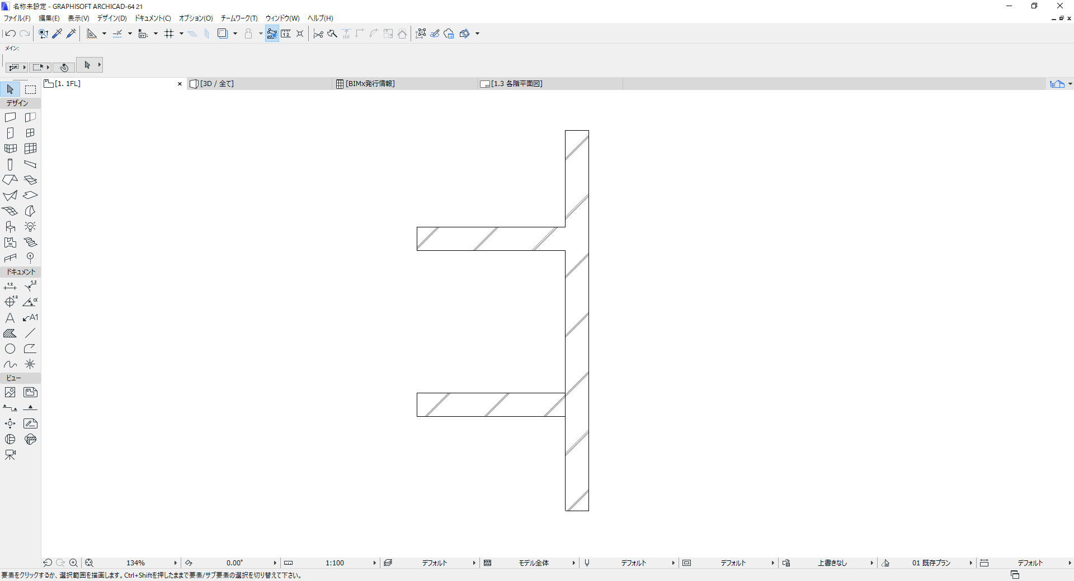Open the デザイン(D) menu

112,18
